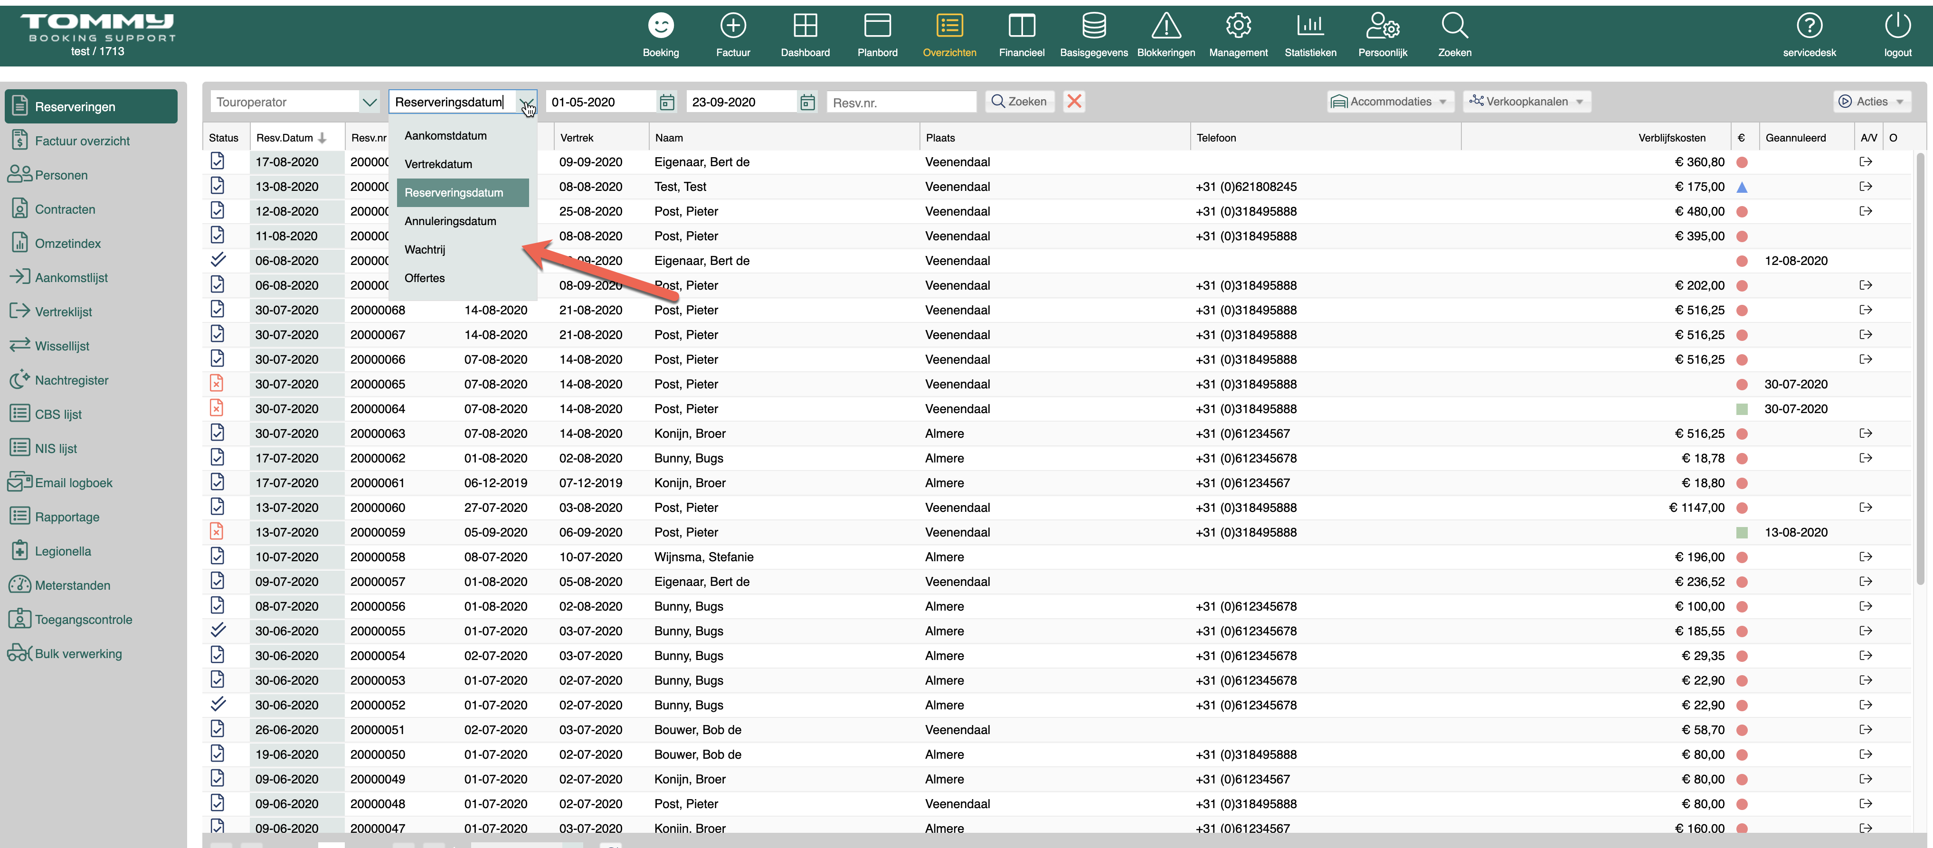
Task: Open the Boeking smiley icon
Action: [x=660, y=26]
